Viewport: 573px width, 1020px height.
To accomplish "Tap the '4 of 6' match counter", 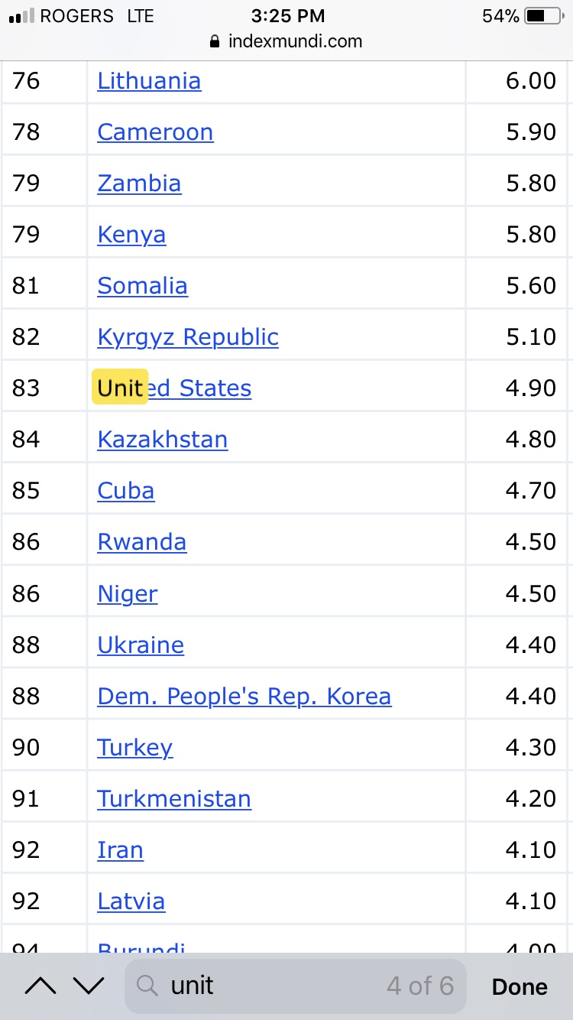I will pyautogui.click(x=420, y=986).
